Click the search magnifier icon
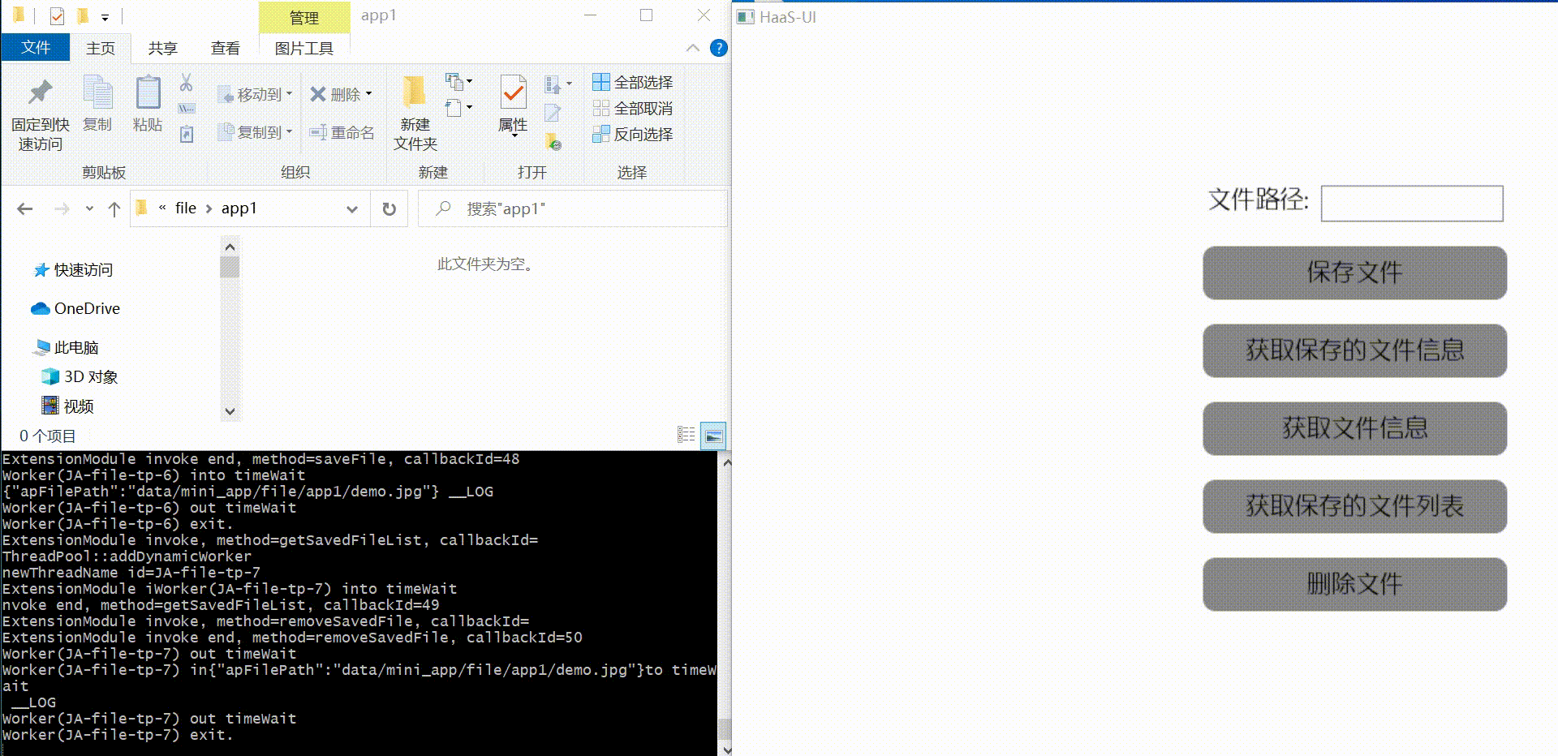The image size is (1558, 756). click(443, 208)
